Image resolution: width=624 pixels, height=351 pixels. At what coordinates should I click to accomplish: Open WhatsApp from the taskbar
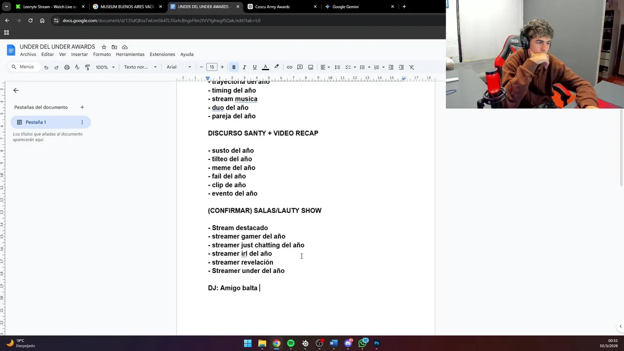(x=362, y=343)
